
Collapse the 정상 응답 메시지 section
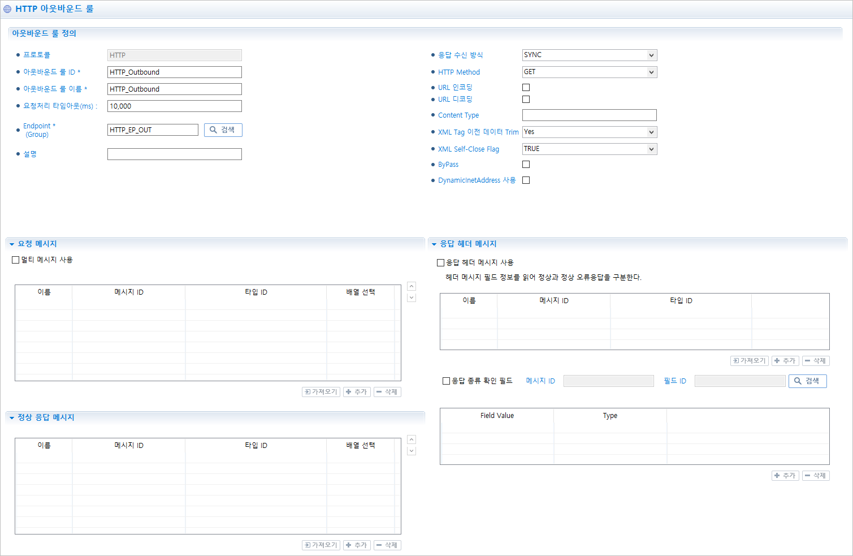pos(12,417)
